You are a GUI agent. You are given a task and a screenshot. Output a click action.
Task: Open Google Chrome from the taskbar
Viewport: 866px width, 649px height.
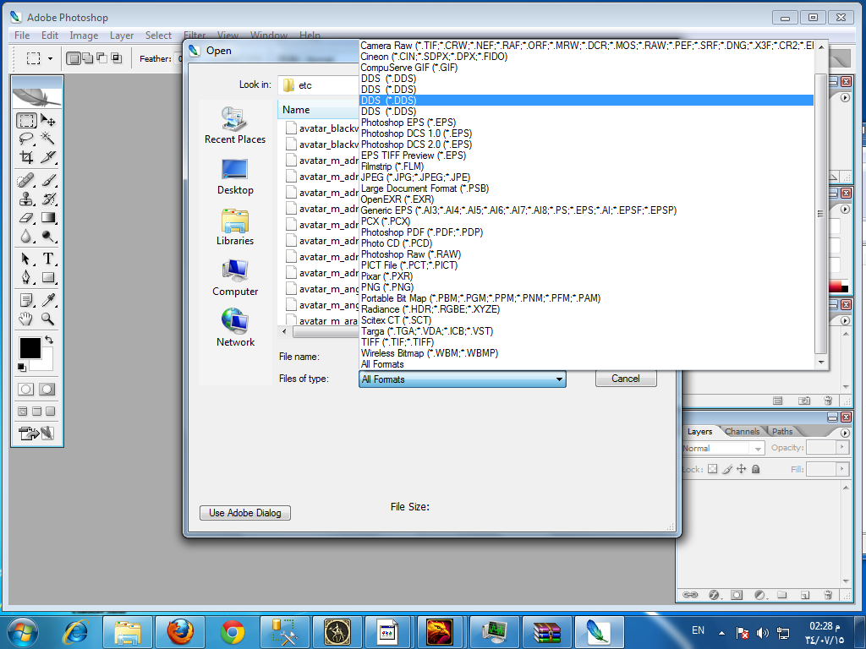pos(233,632)
